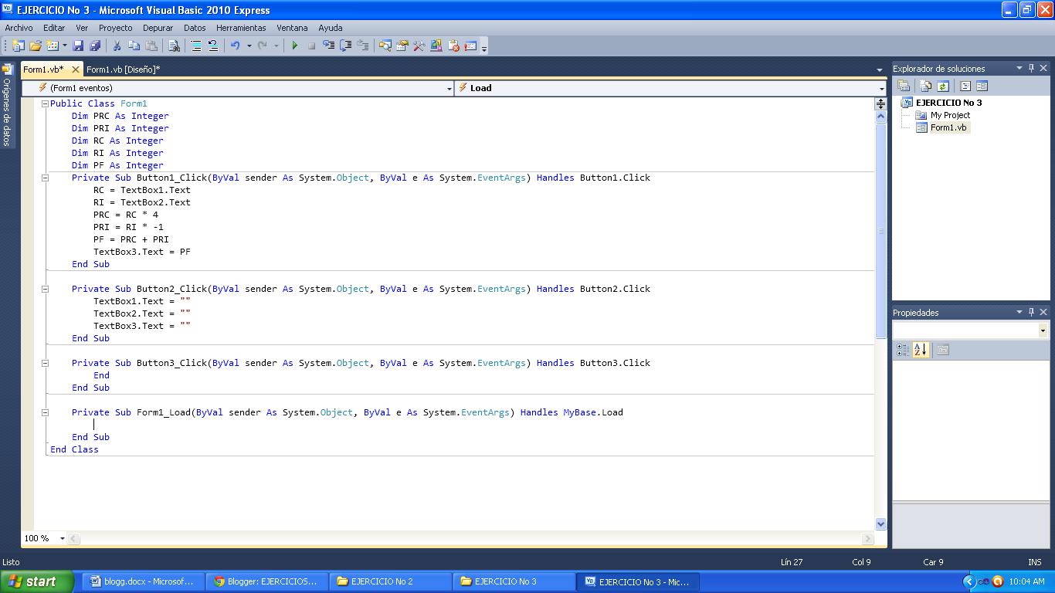Refresh the Solution Explorer
The width and height of the screenshot is (1055, 593).
click(x=943, y=86)
